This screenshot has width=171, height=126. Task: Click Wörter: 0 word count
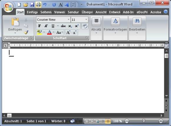click(x=58, y=121)
